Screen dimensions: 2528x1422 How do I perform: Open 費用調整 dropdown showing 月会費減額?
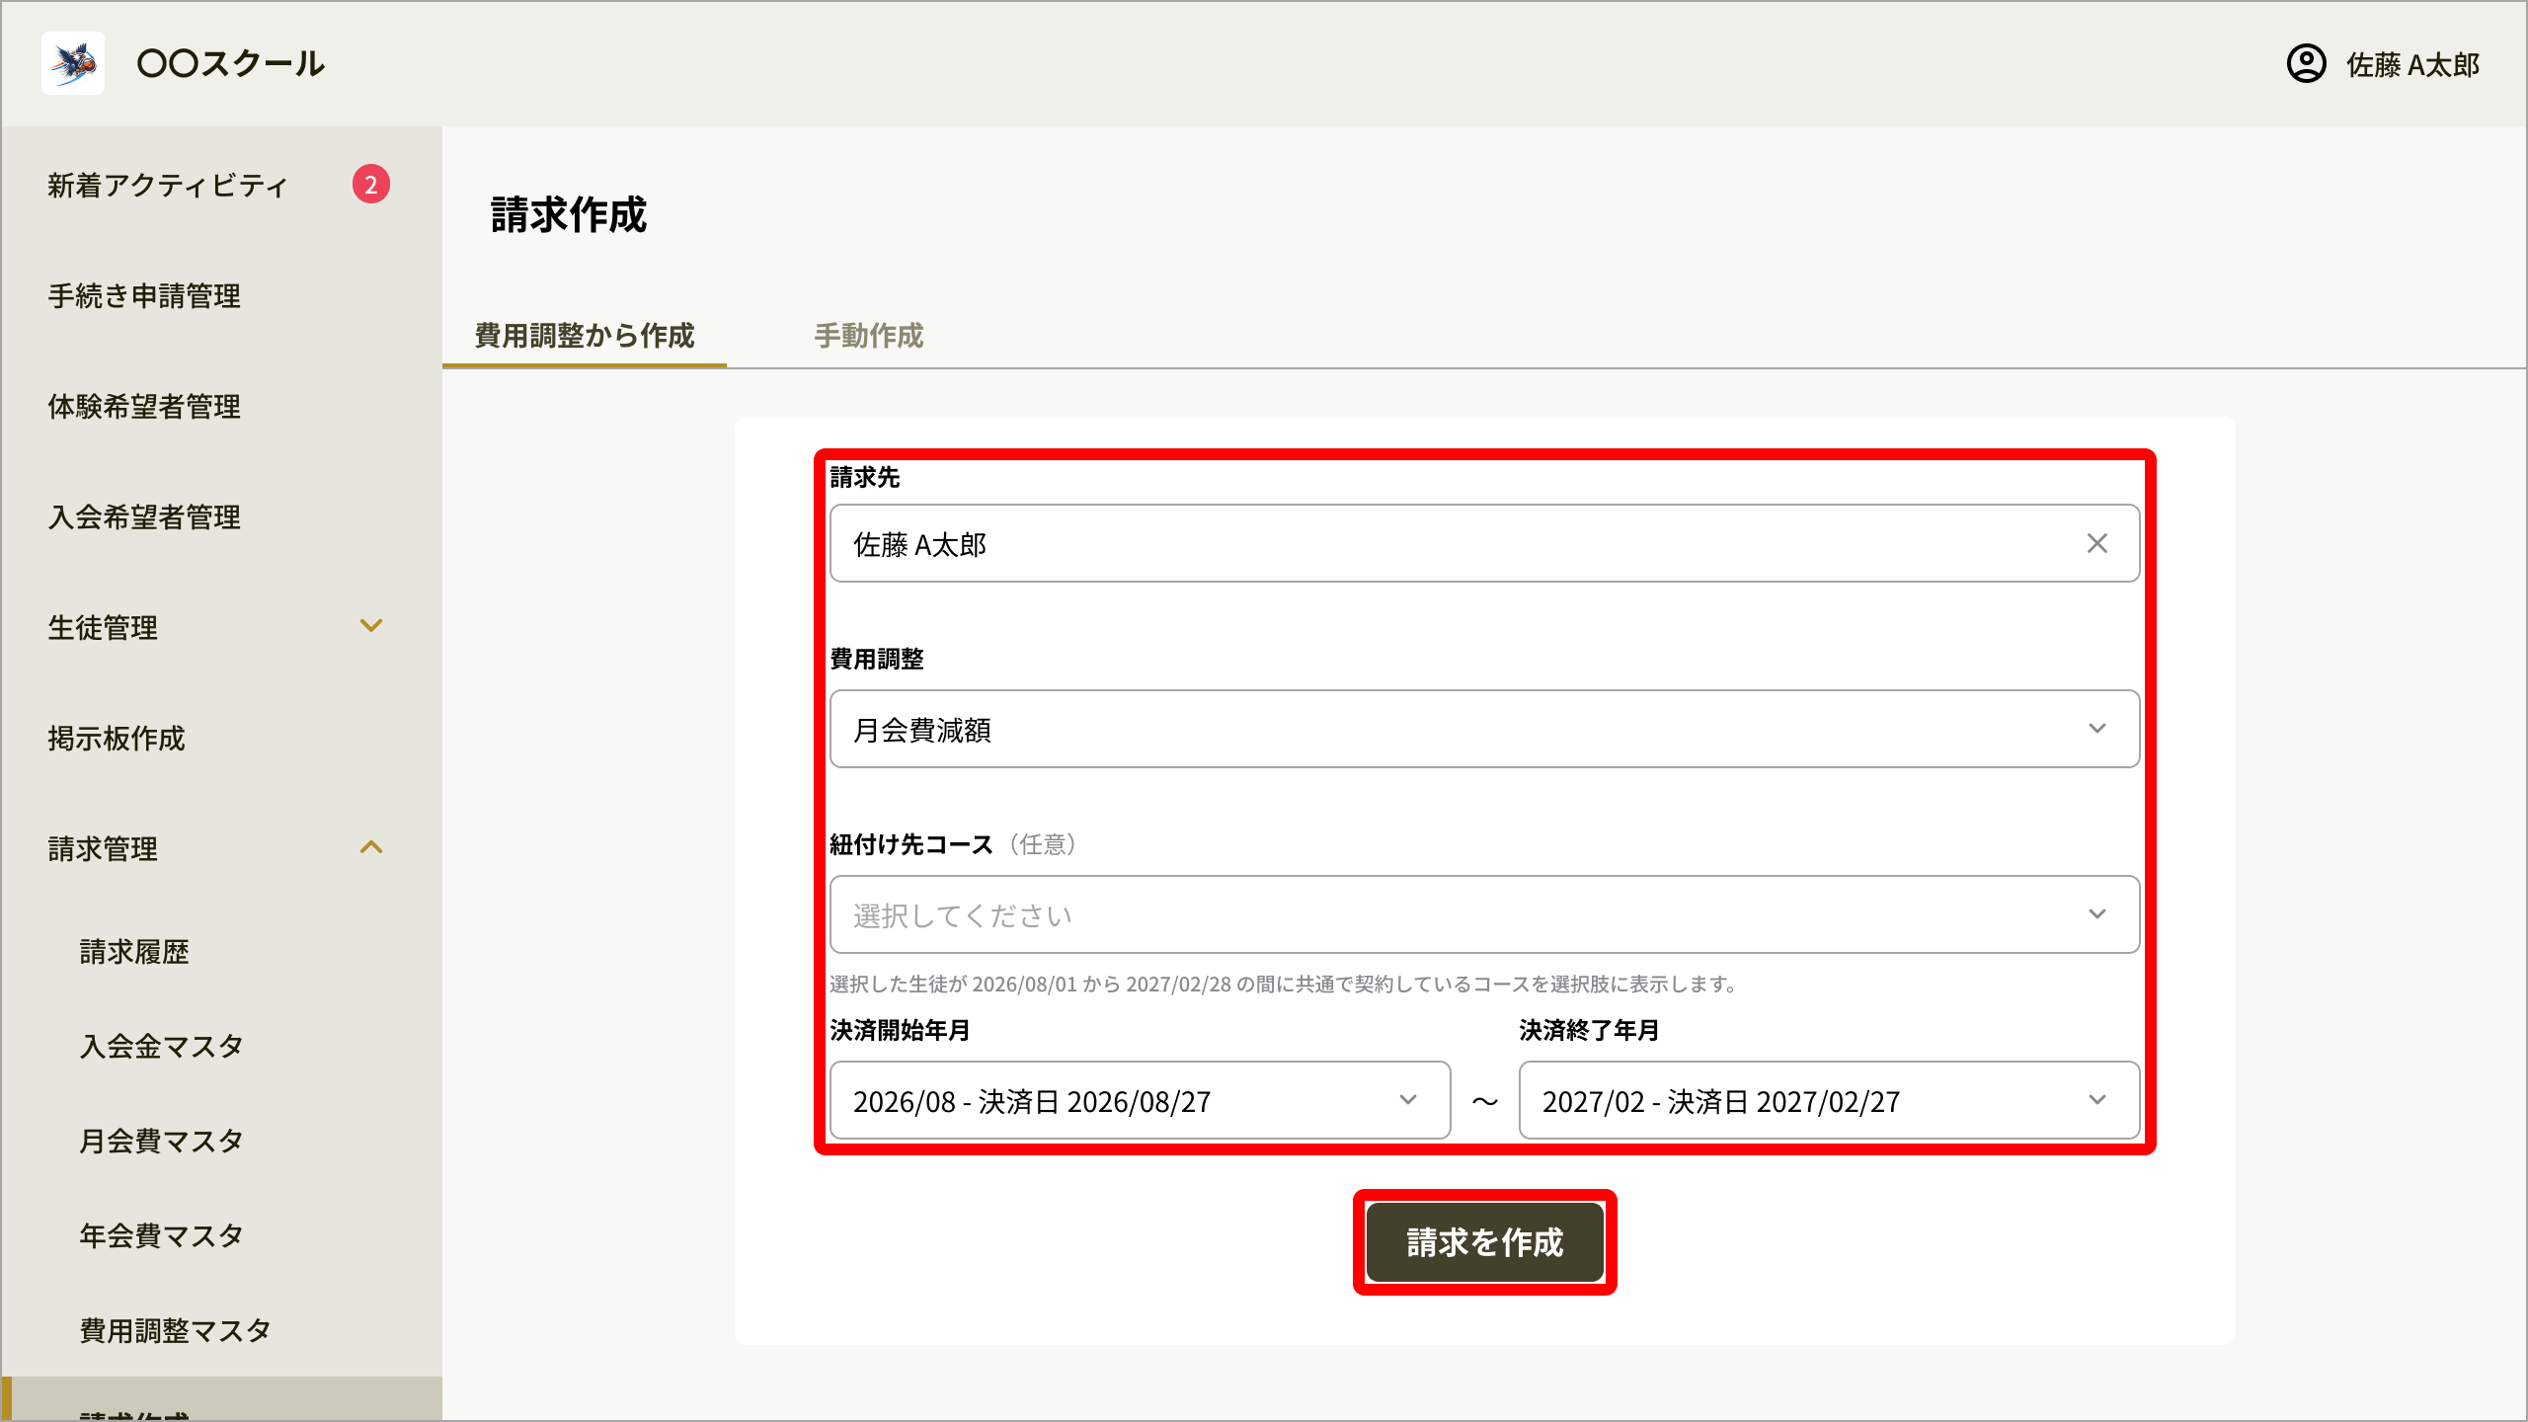pos(1484,729)
